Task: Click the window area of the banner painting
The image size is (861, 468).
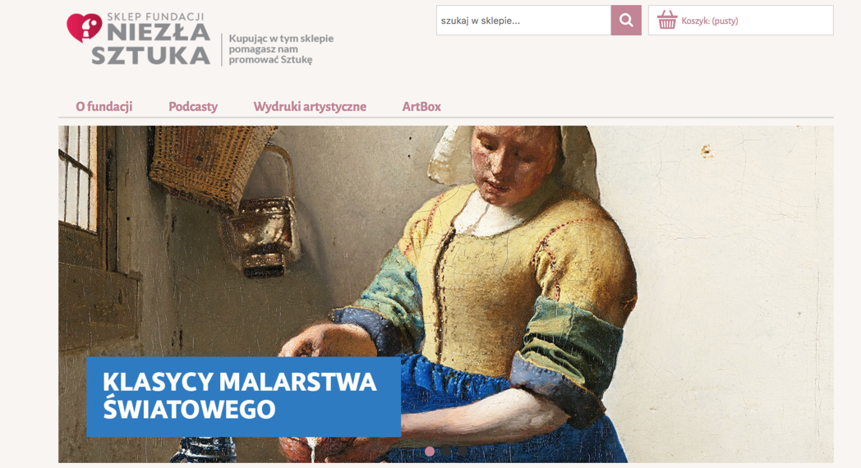Action: 77,177
